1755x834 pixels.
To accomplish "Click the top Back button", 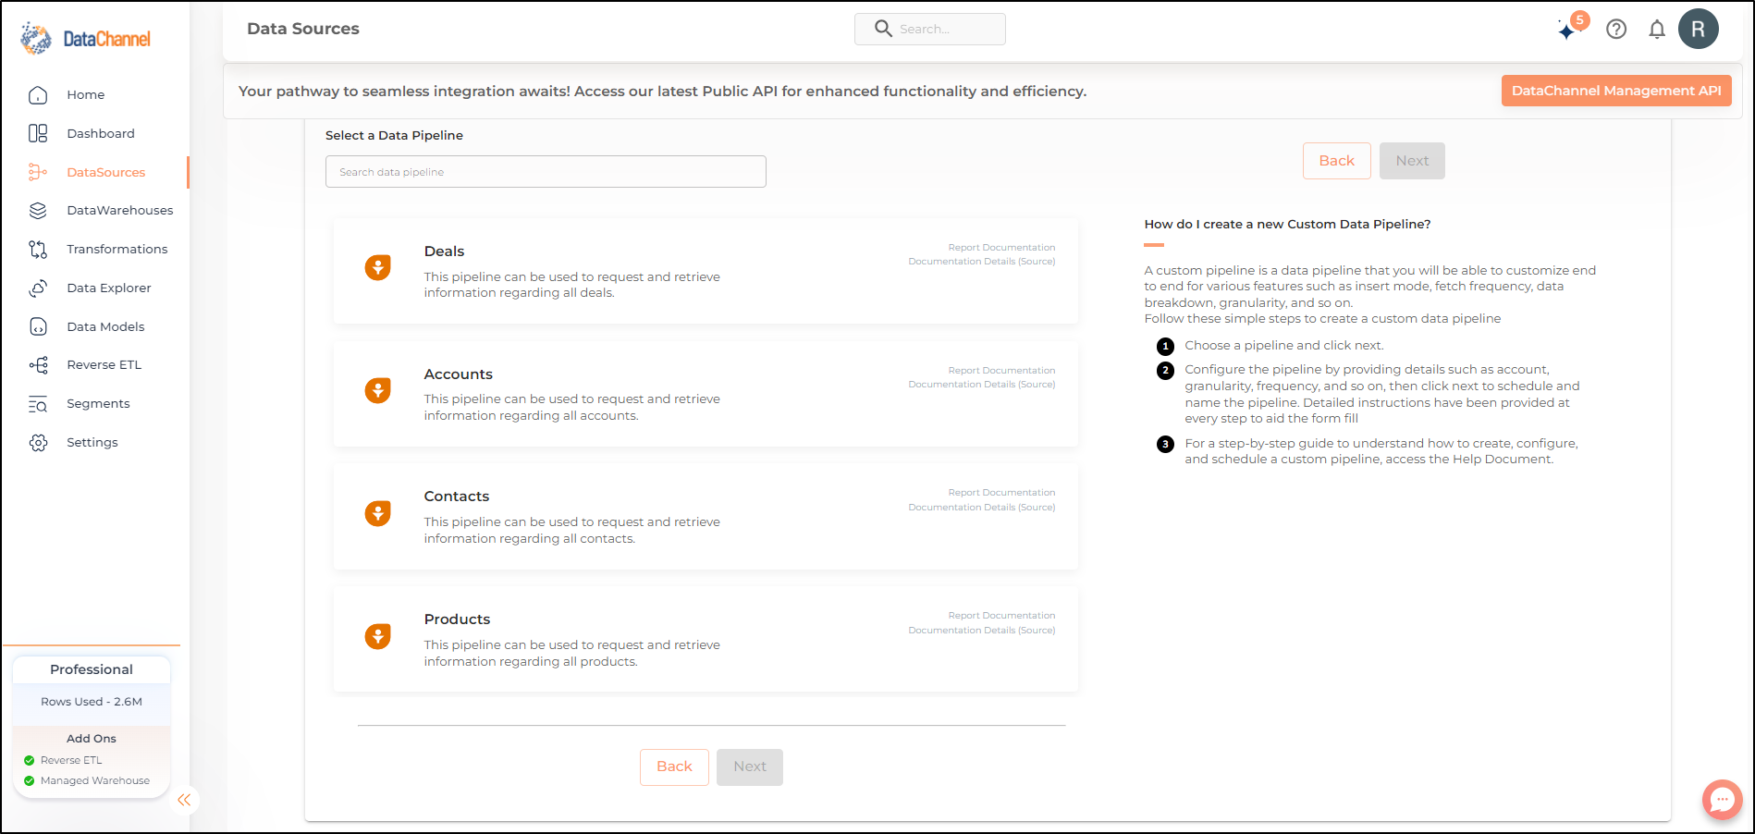I will point(1336,161).
